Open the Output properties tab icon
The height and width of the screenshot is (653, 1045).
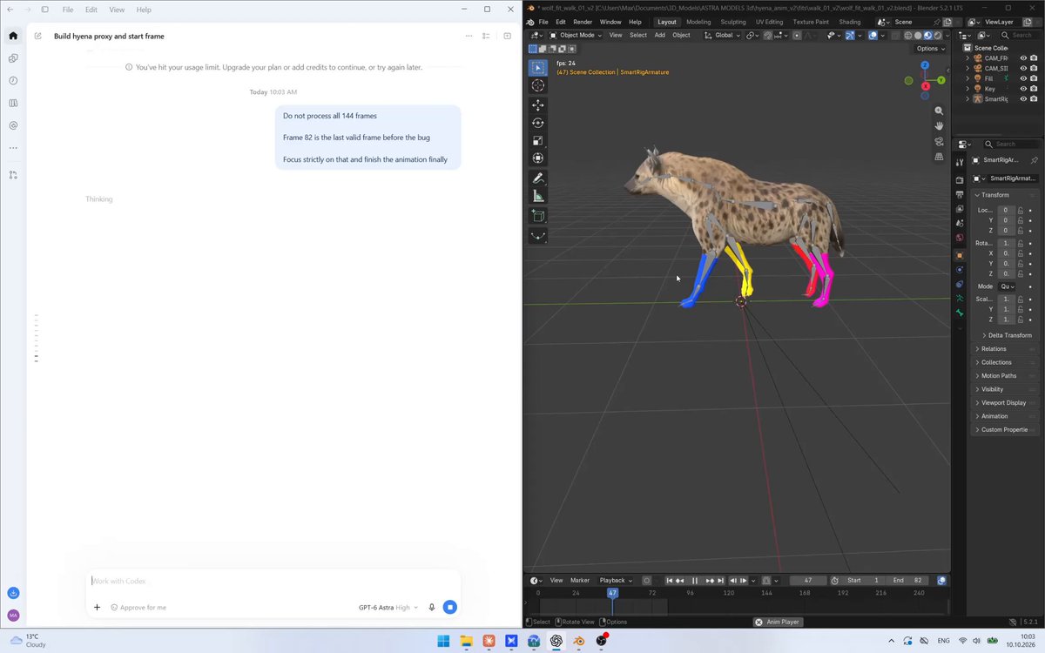point(960,194)
